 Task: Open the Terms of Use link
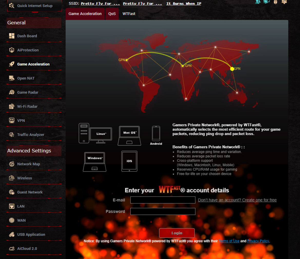click(x=229, y=241)
